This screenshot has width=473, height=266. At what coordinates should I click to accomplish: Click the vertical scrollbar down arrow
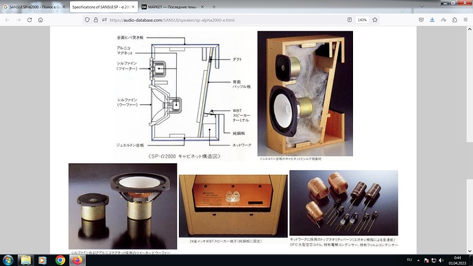[470, 251]
